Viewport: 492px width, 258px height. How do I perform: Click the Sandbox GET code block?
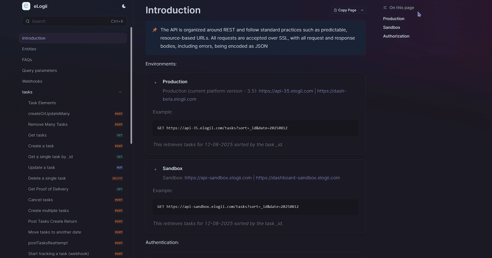click(256, 207)
